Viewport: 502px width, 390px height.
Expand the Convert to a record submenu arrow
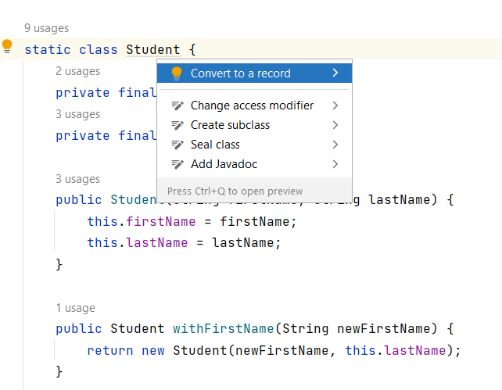point(335,73)
